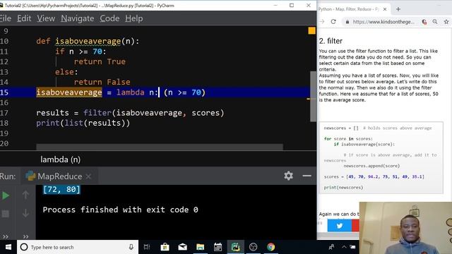This screenshot has width=452, height=254.
Task: Click the editor vertical scrollbar
Action: (x=313, y=97)
